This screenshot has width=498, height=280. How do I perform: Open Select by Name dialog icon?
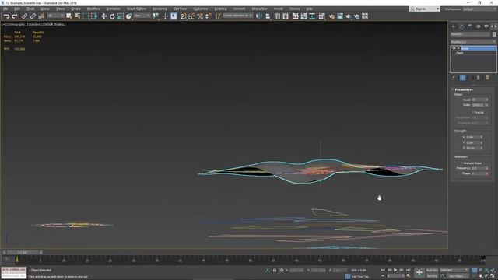(x=77, y=16)
